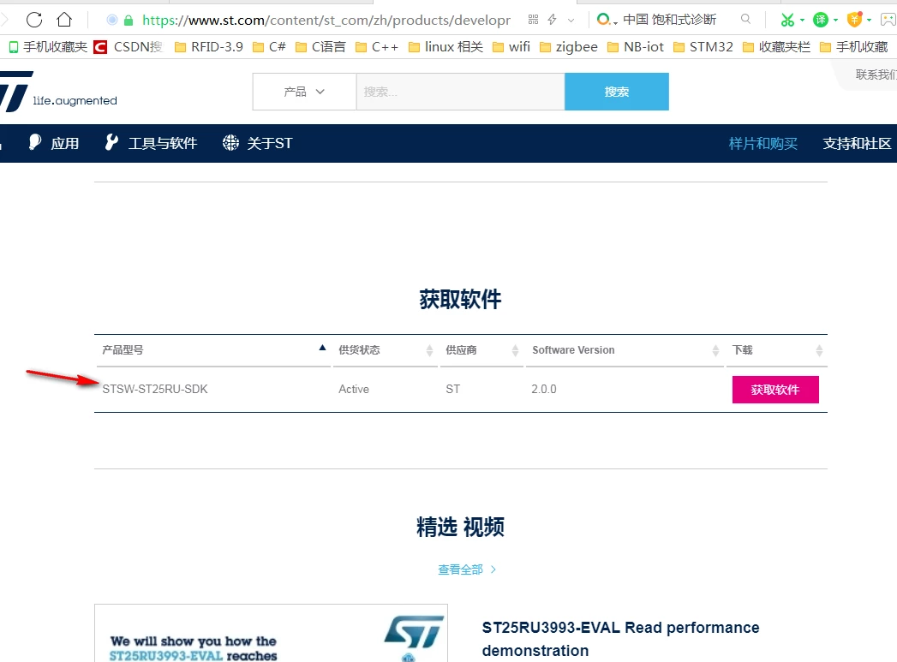The height and width of the screenshot is (662, 897).
Task: Click the 中国 饱和式诊断 browser search box
Action: [669, 20]
